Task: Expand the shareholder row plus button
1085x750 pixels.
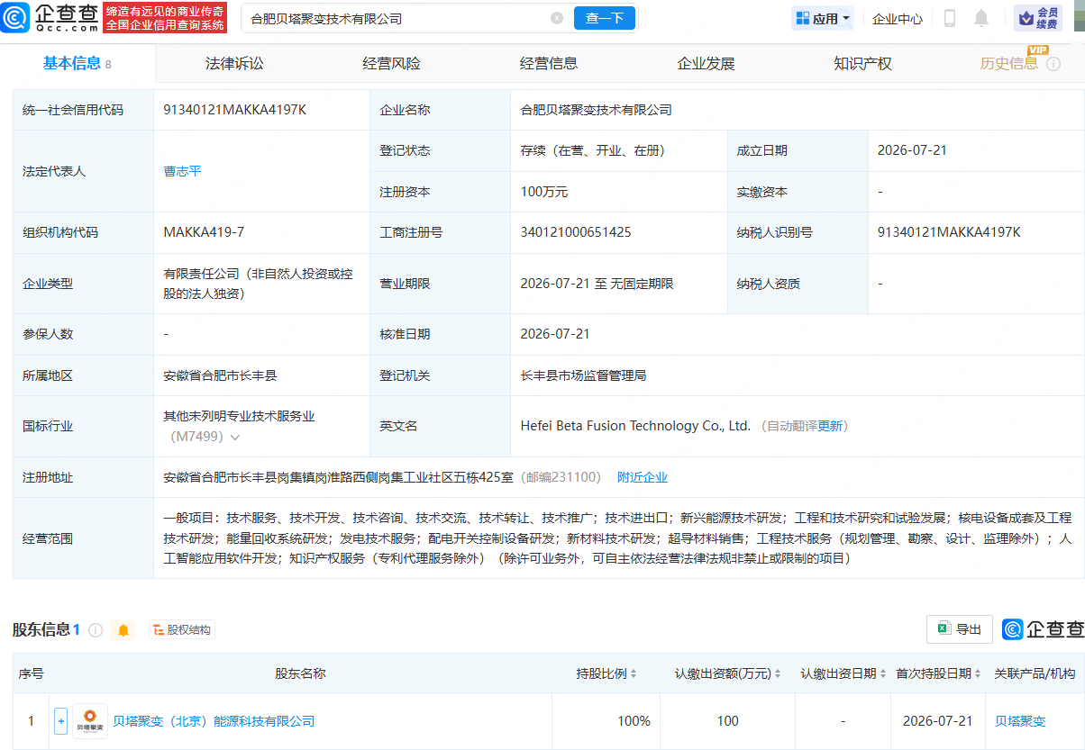Action: click(60, 721)
